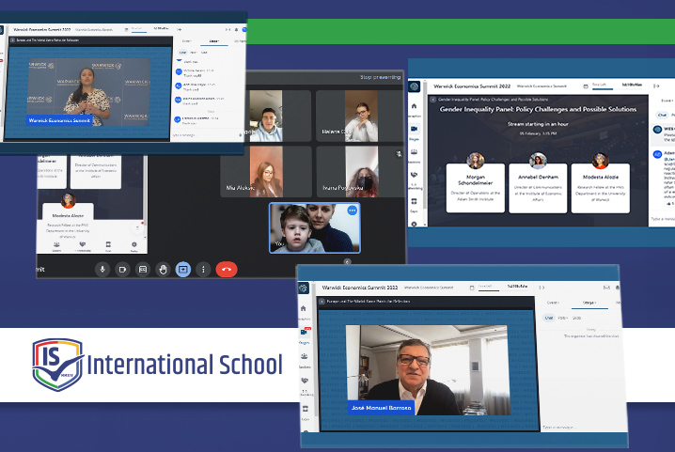The width and height of the screenshot is (675, 452).
Task: Open options on the self-view video tile
Action: pyautogui.click(x=353, y=210)
